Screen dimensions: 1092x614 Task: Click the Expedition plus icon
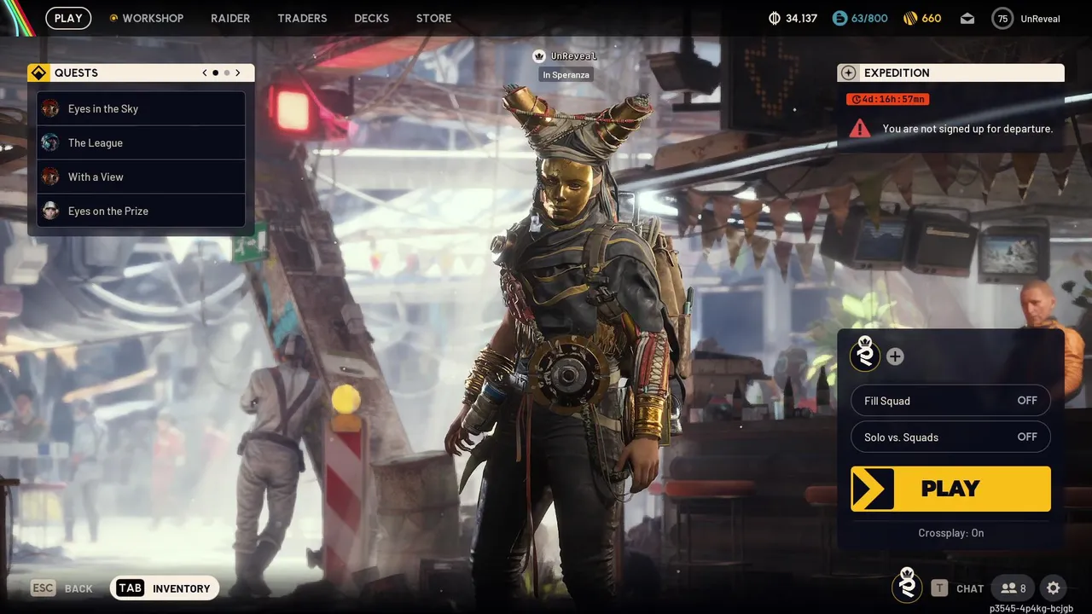[847, 73]
